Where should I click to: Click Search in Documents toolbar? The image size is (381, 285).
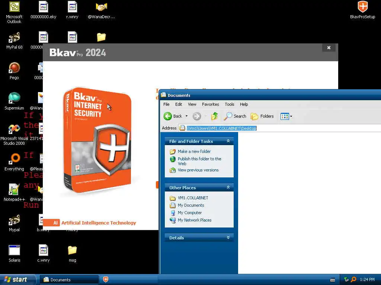click(235, 116)
